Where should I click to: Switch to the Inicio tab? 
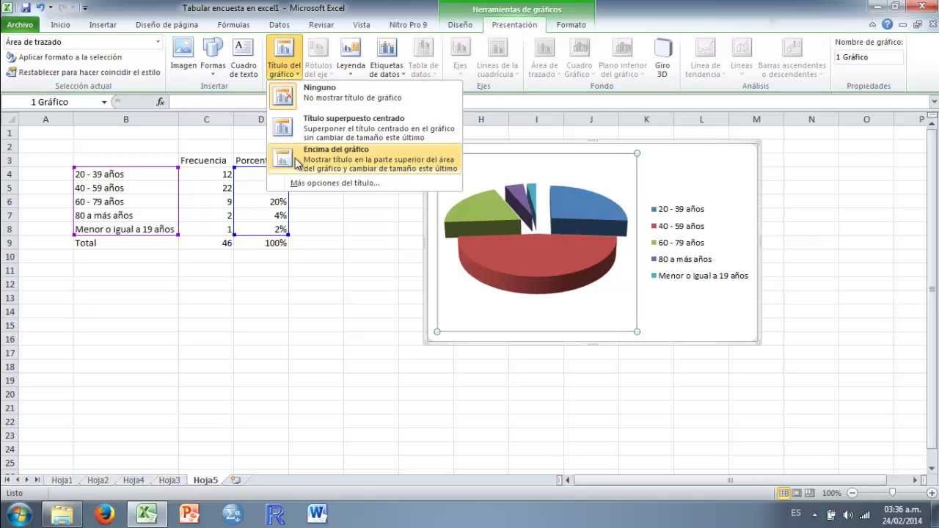tap(60, 24)
